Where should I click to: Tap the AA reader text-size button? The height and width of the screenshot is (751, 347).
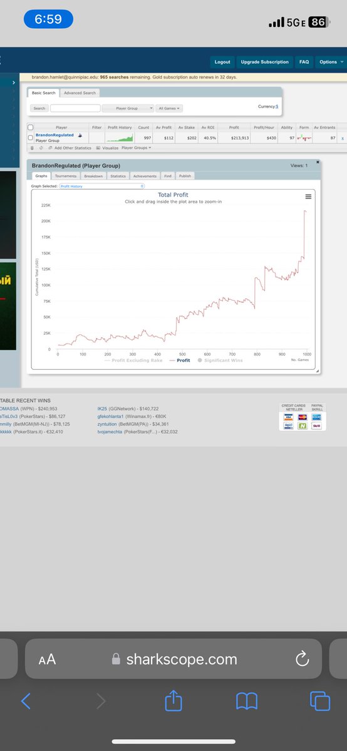coord(47,659)
